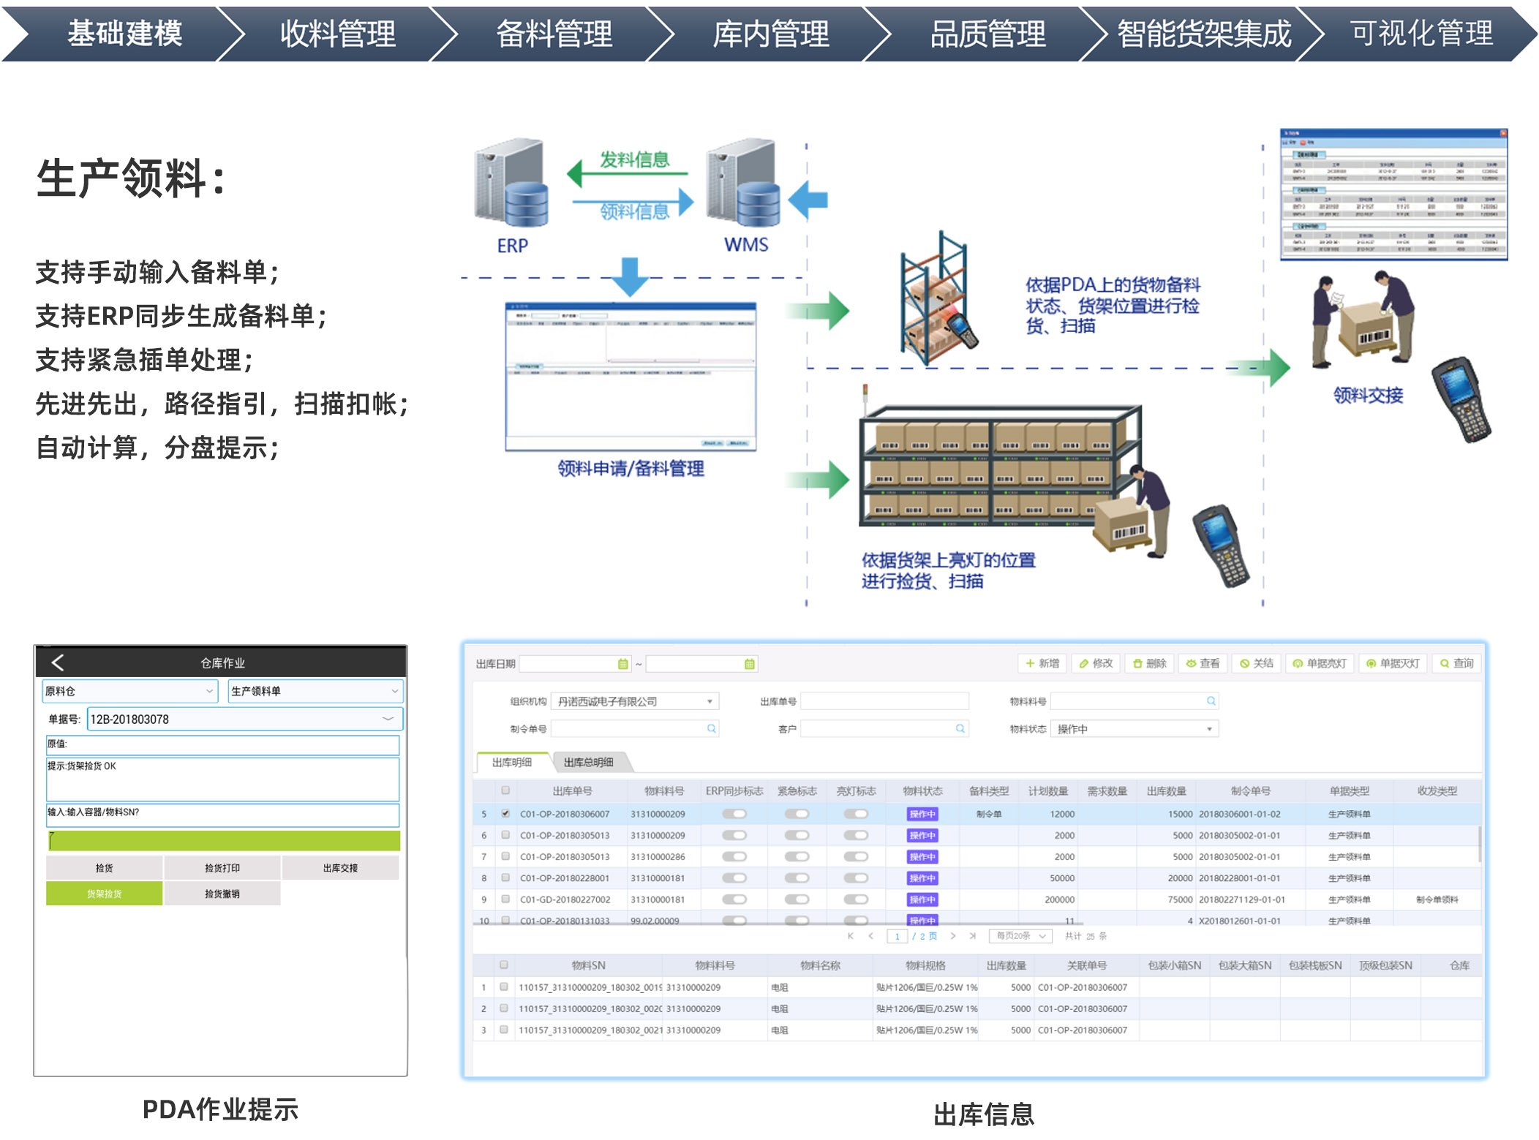Open the 物料状态 操作中 dropdown
The height and width of the screenshot is (1140, 1539).
pos(1208,729)
